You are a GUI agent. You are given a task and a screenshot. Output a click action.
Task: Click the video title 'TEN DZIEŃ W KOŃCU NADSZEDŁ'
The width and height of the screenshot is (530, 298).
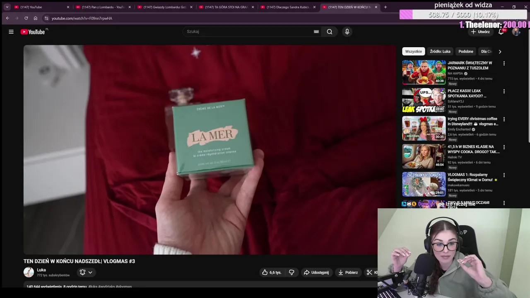(x=79, y=261)
